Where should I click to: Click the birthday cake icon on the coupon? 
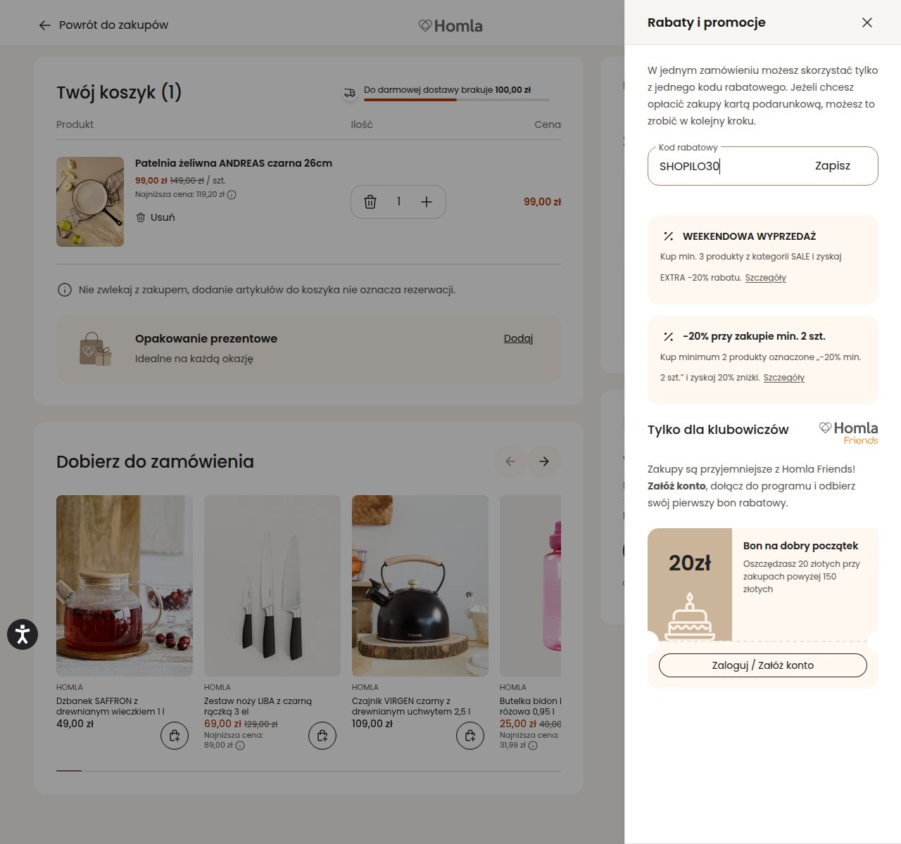point(690,617)
